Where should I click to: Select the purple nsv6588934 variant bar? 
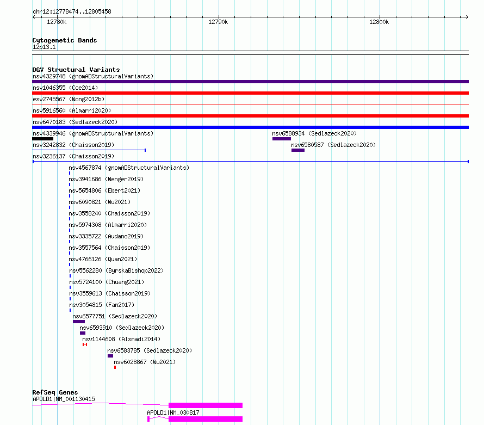282,139
